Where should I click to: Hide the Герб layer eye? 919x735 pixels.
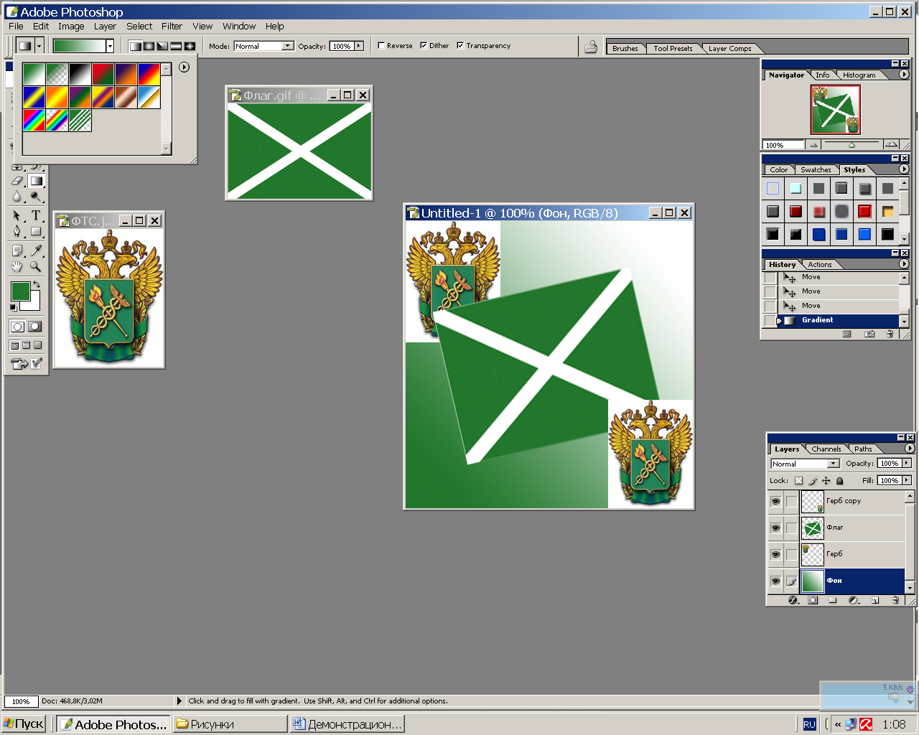pyautogui.click(x=775, y=554)
